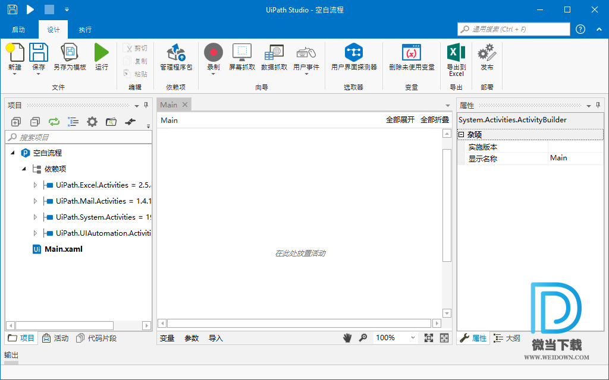Collapse the 依赖项 tree node
This screenshot has height=380, width=609.
(24, 169)
